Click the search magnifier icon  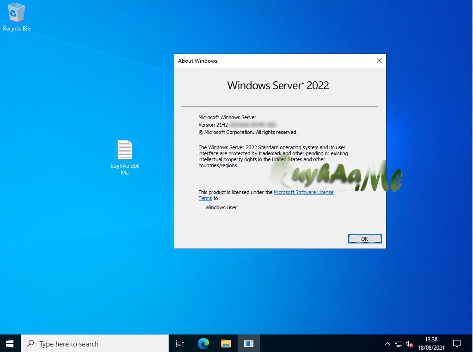(29, 343)
